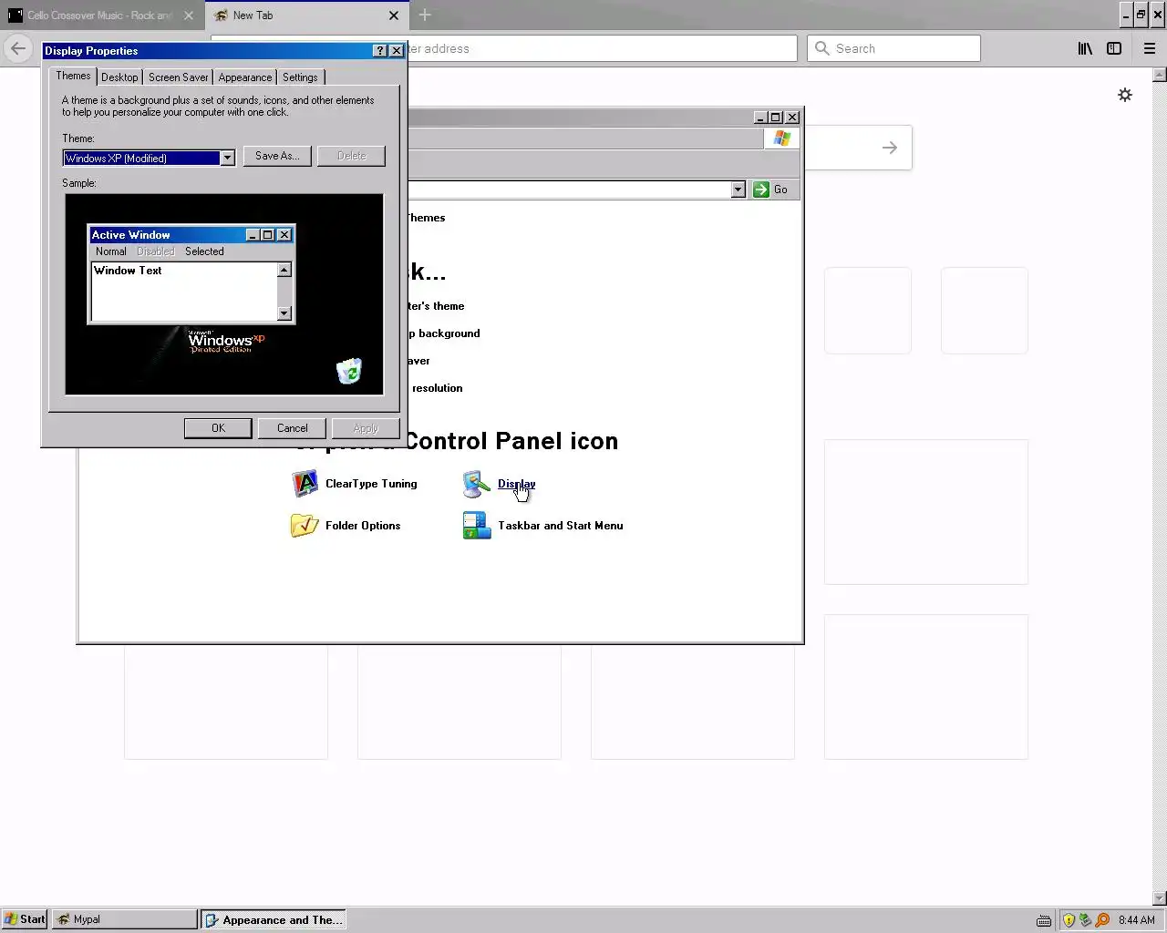Select the New Tab browser tab

[307, 15]
